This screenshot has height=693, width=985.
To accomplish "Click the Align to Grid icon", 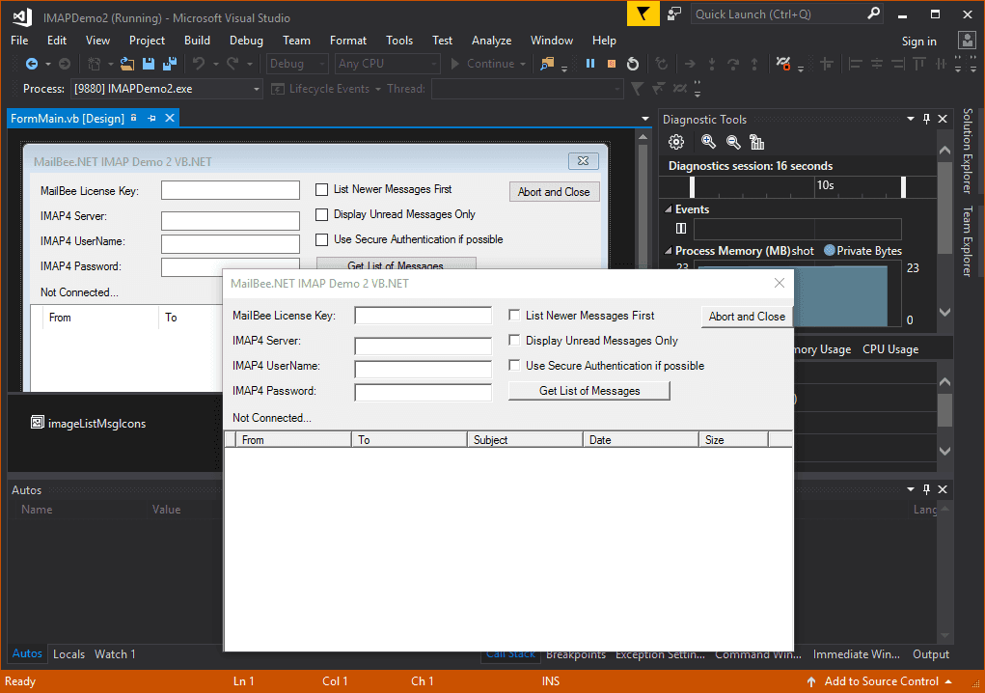I will coord(827,64).
